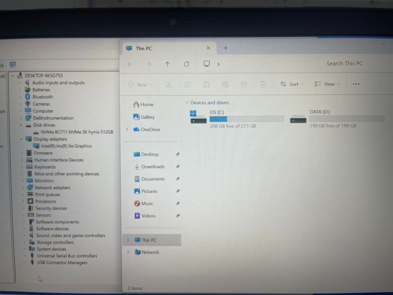Collapse the Devices and drives group
393x295 pixels.
click(187, 102)
